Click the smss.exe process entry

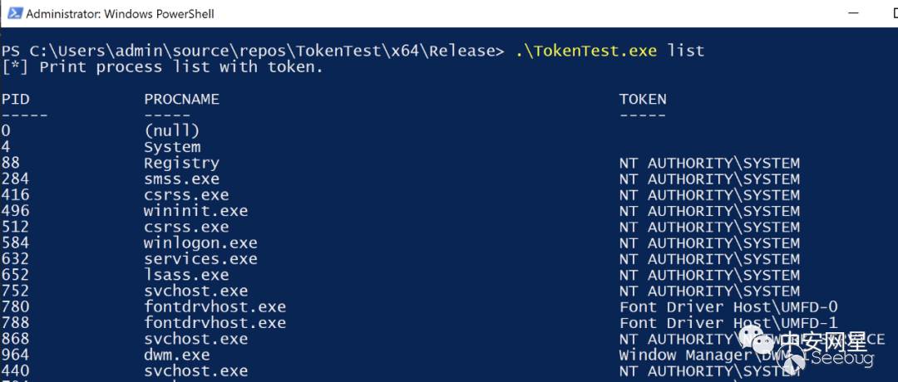[x=181, y=179]
